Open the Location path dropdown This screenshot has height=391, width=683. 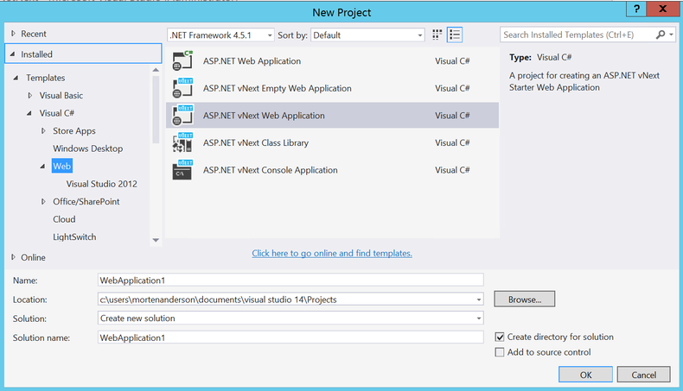tap(479, 300)
